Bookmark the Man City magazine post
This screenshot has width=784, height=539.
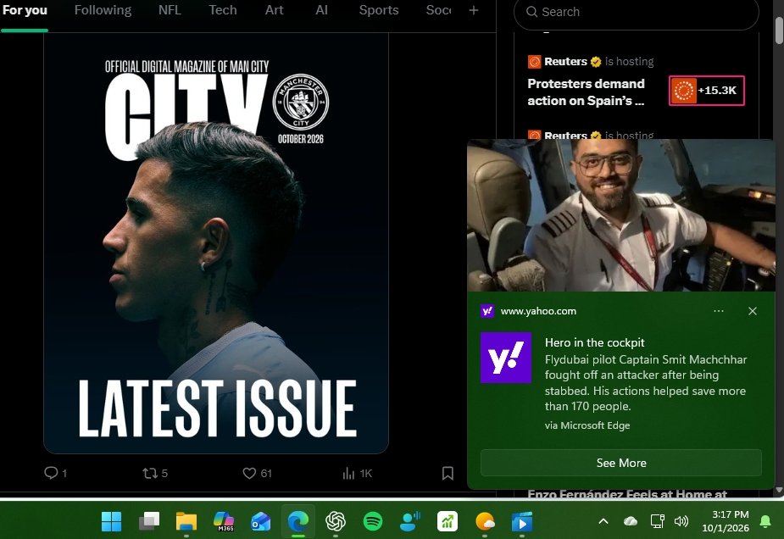point(448,473)
